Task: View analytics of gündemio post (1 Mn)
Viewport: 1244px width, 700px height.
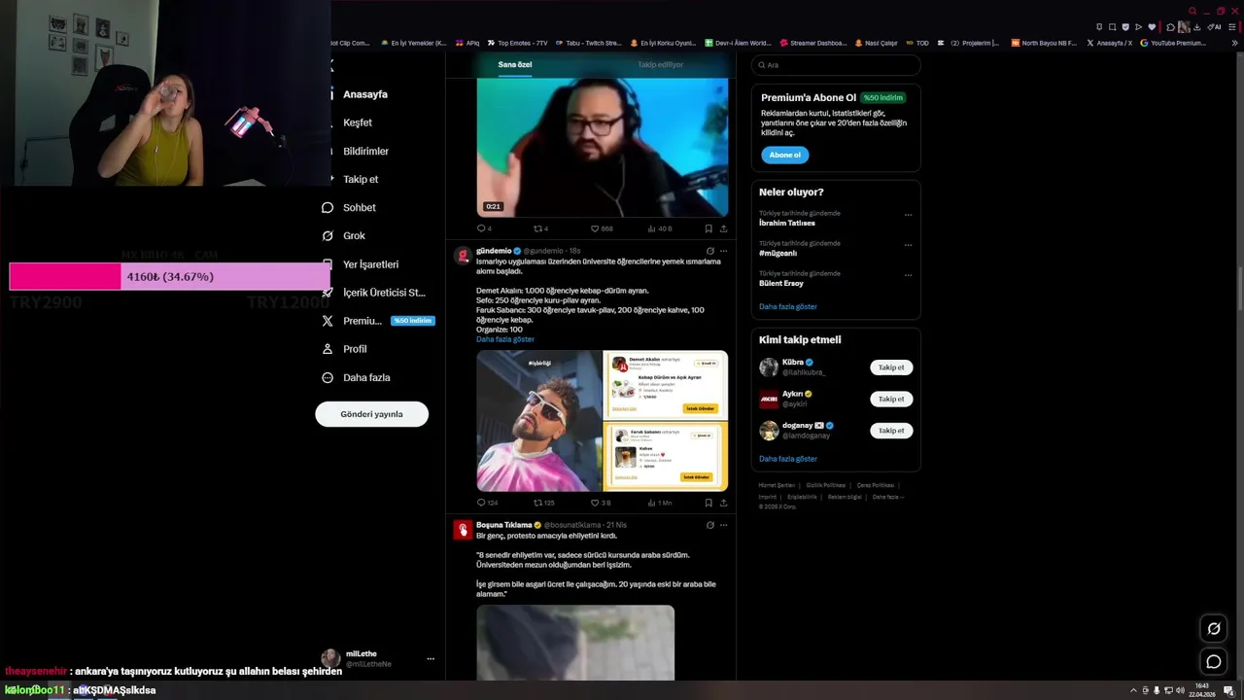Action: click(658, 503)
